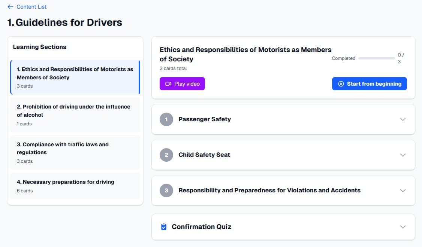This screenshot has height=247, width=422.
Task: Click the back arrow icon beside Content List
Action: coord(10,7)
